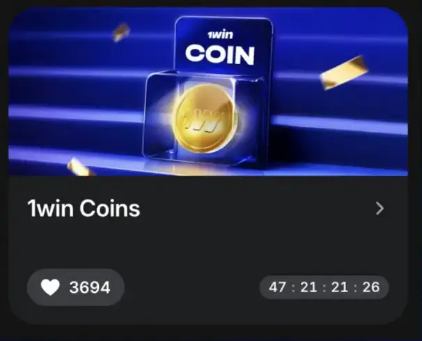The image size is (422, 341).
Task: Click the 47 days segment of countdown
Action: click(277, 287)
